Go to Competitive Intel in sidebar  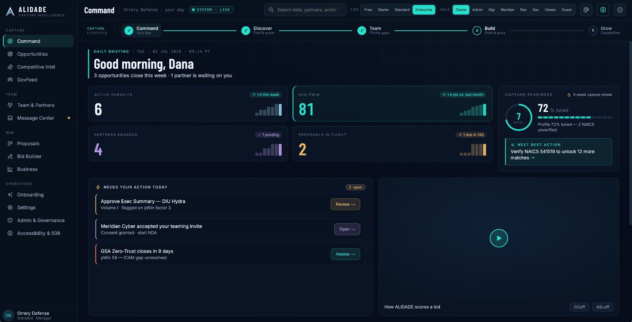38,67
